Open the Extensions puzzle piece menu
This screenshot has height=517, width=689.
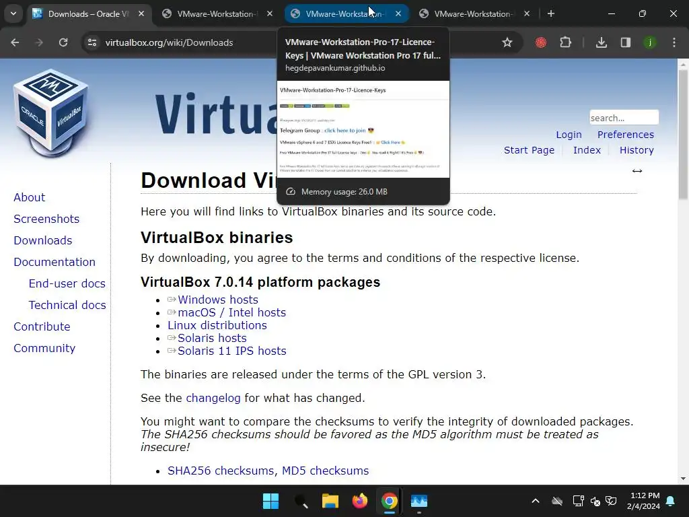coord(565,42)
